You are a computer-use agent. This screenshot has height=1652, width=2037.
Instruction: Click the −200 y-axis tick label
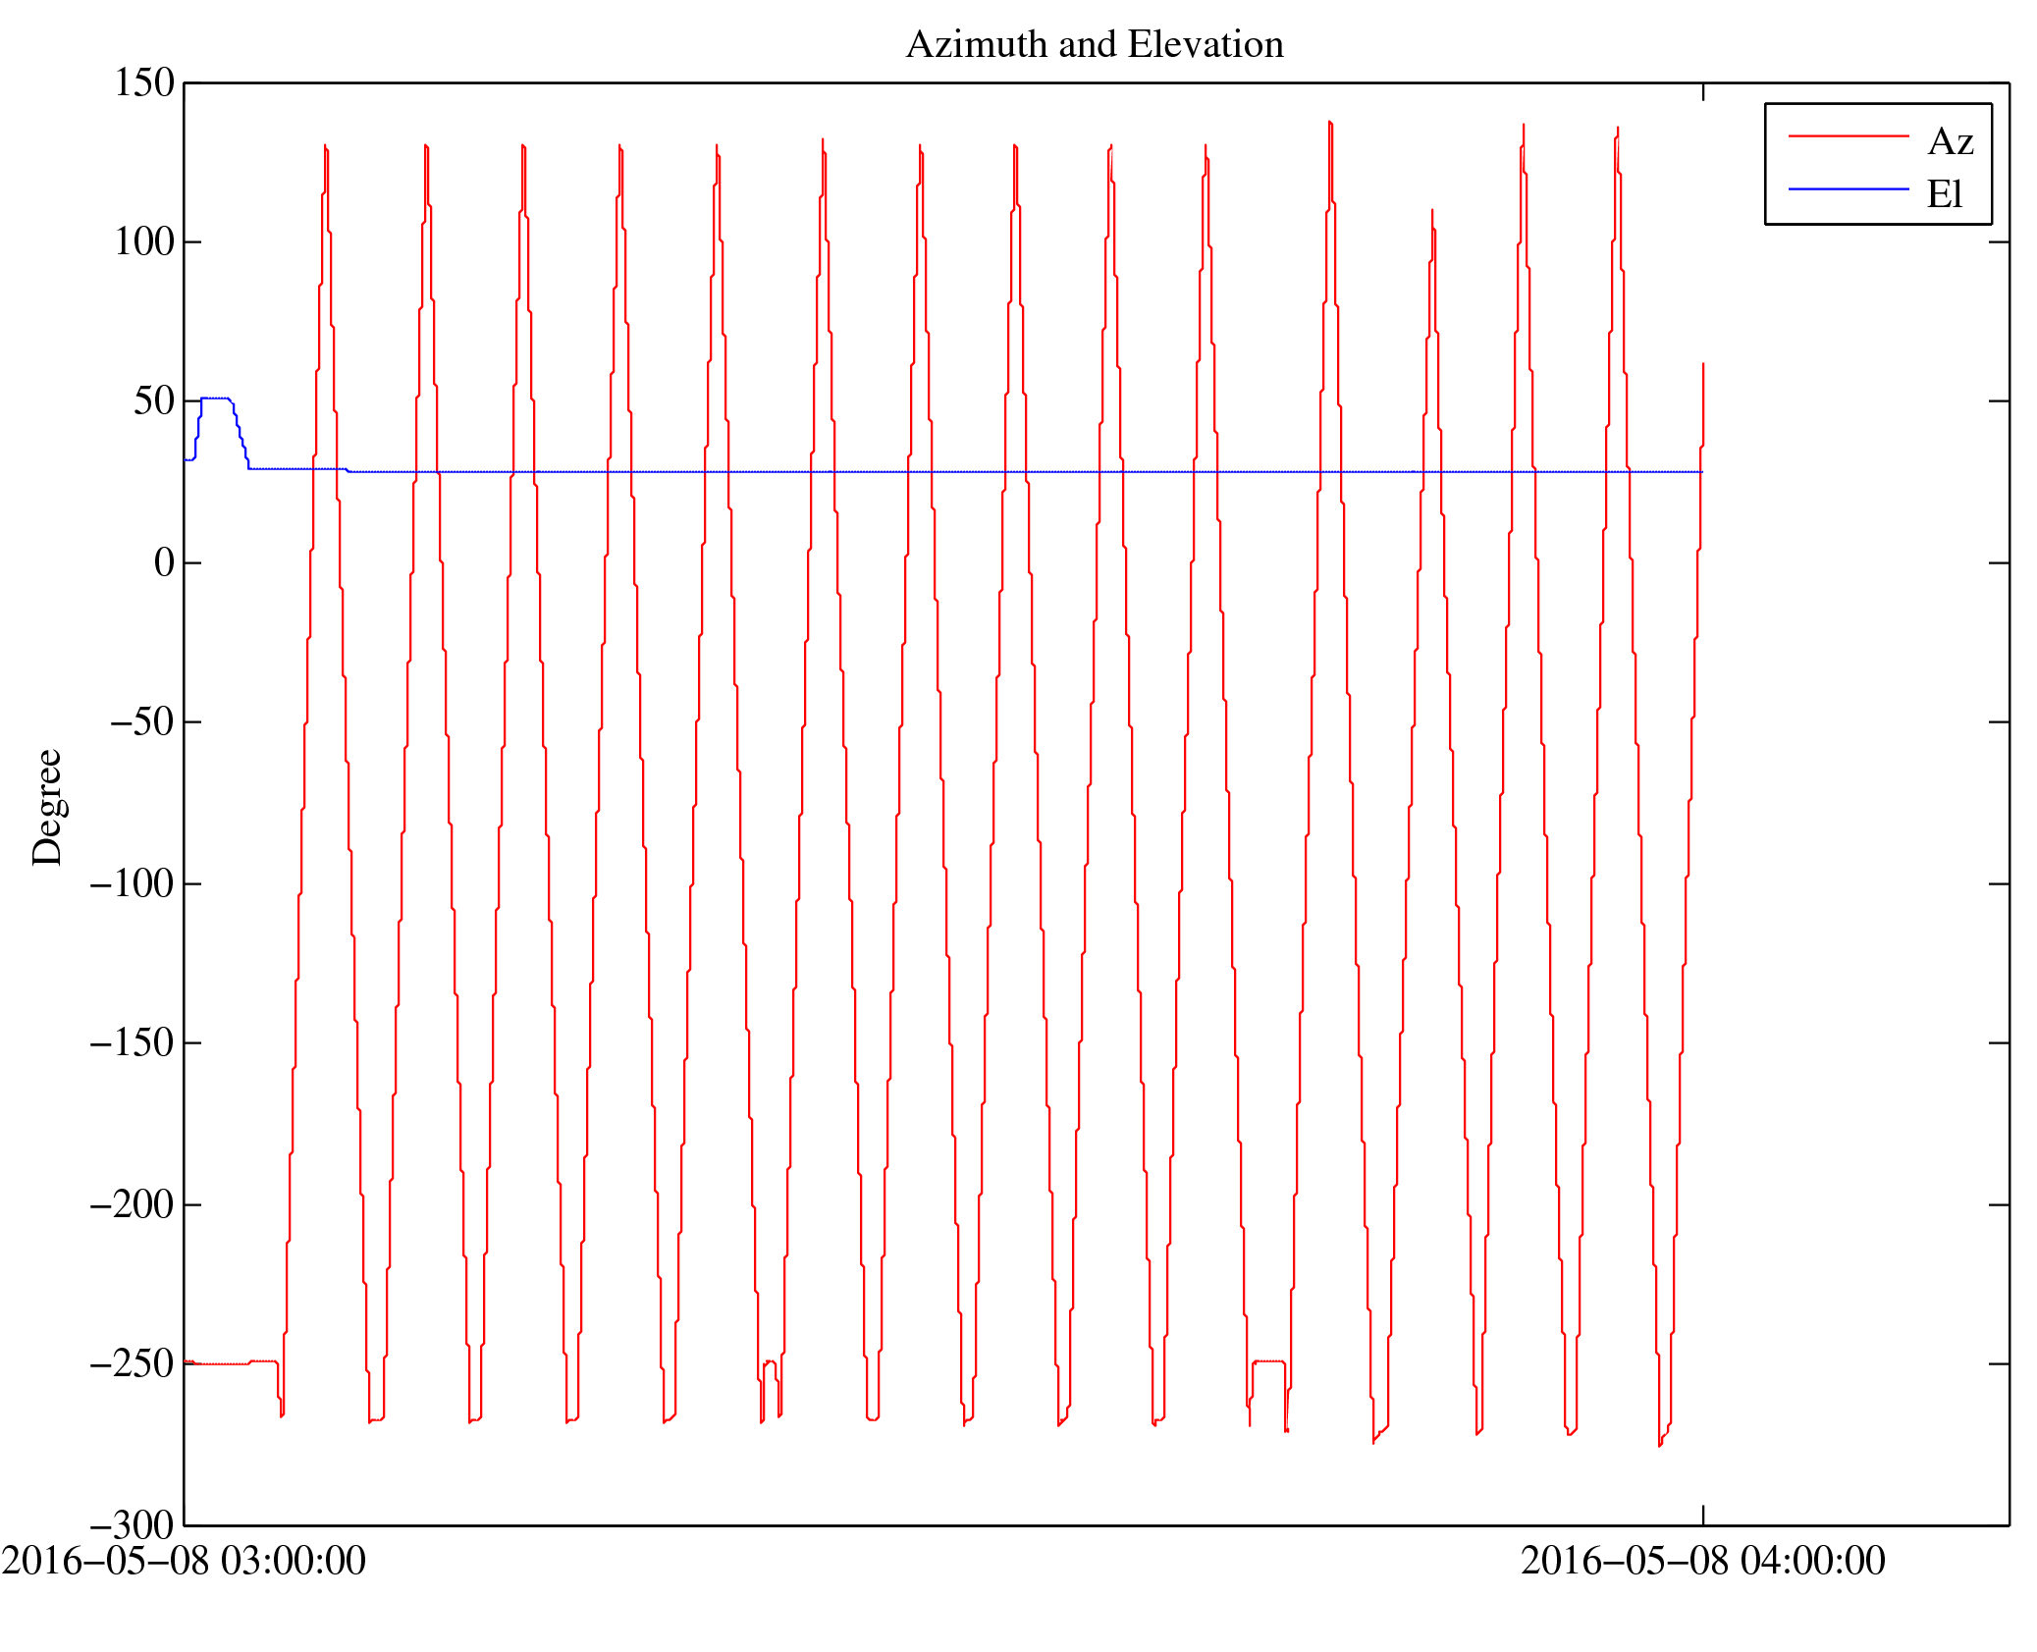pos(132,1205)
